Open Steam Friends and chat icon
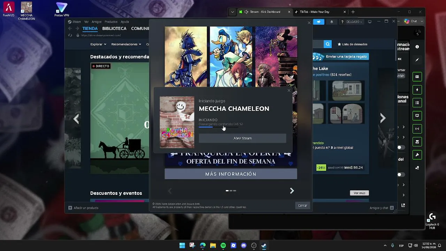 click(392, 208)
